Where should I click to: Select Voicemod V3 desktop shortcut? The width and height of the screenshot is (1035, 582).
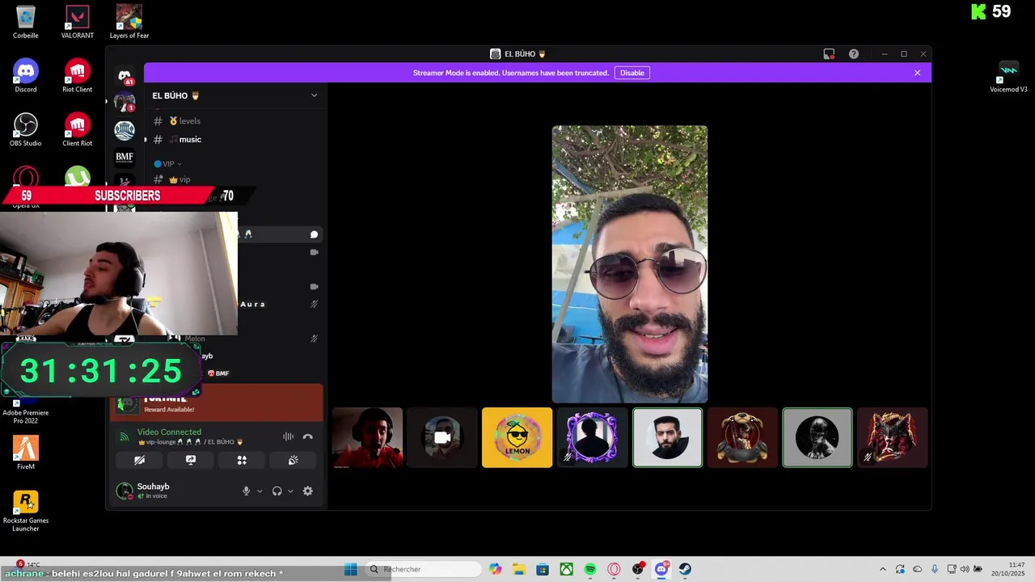pyautogui.click(x=1008, y=76)
